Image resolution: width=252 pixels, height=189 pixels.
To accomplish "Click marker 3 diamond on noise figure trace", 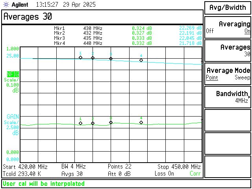I will pyautogui.click(x=111, y=122).
